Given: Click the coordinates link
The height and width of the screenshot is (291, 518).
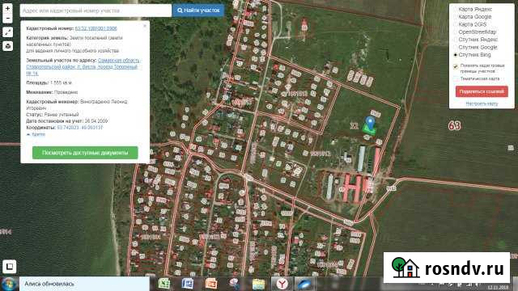Looking at the screenshot, I should point(80,128).
